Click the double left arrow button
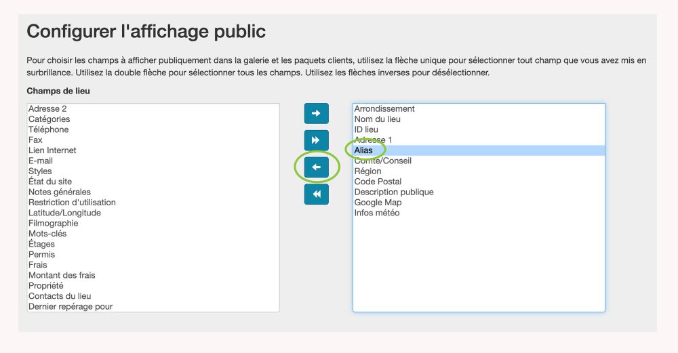 [x=316, y=194]
